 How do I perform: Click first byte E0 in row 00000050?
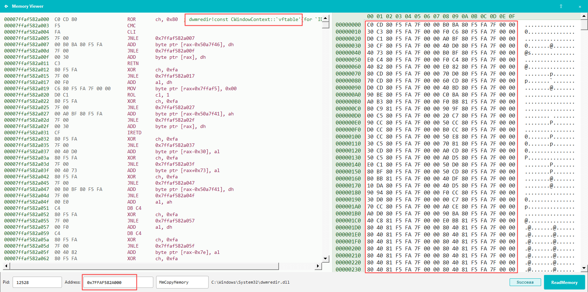(370, 60)
